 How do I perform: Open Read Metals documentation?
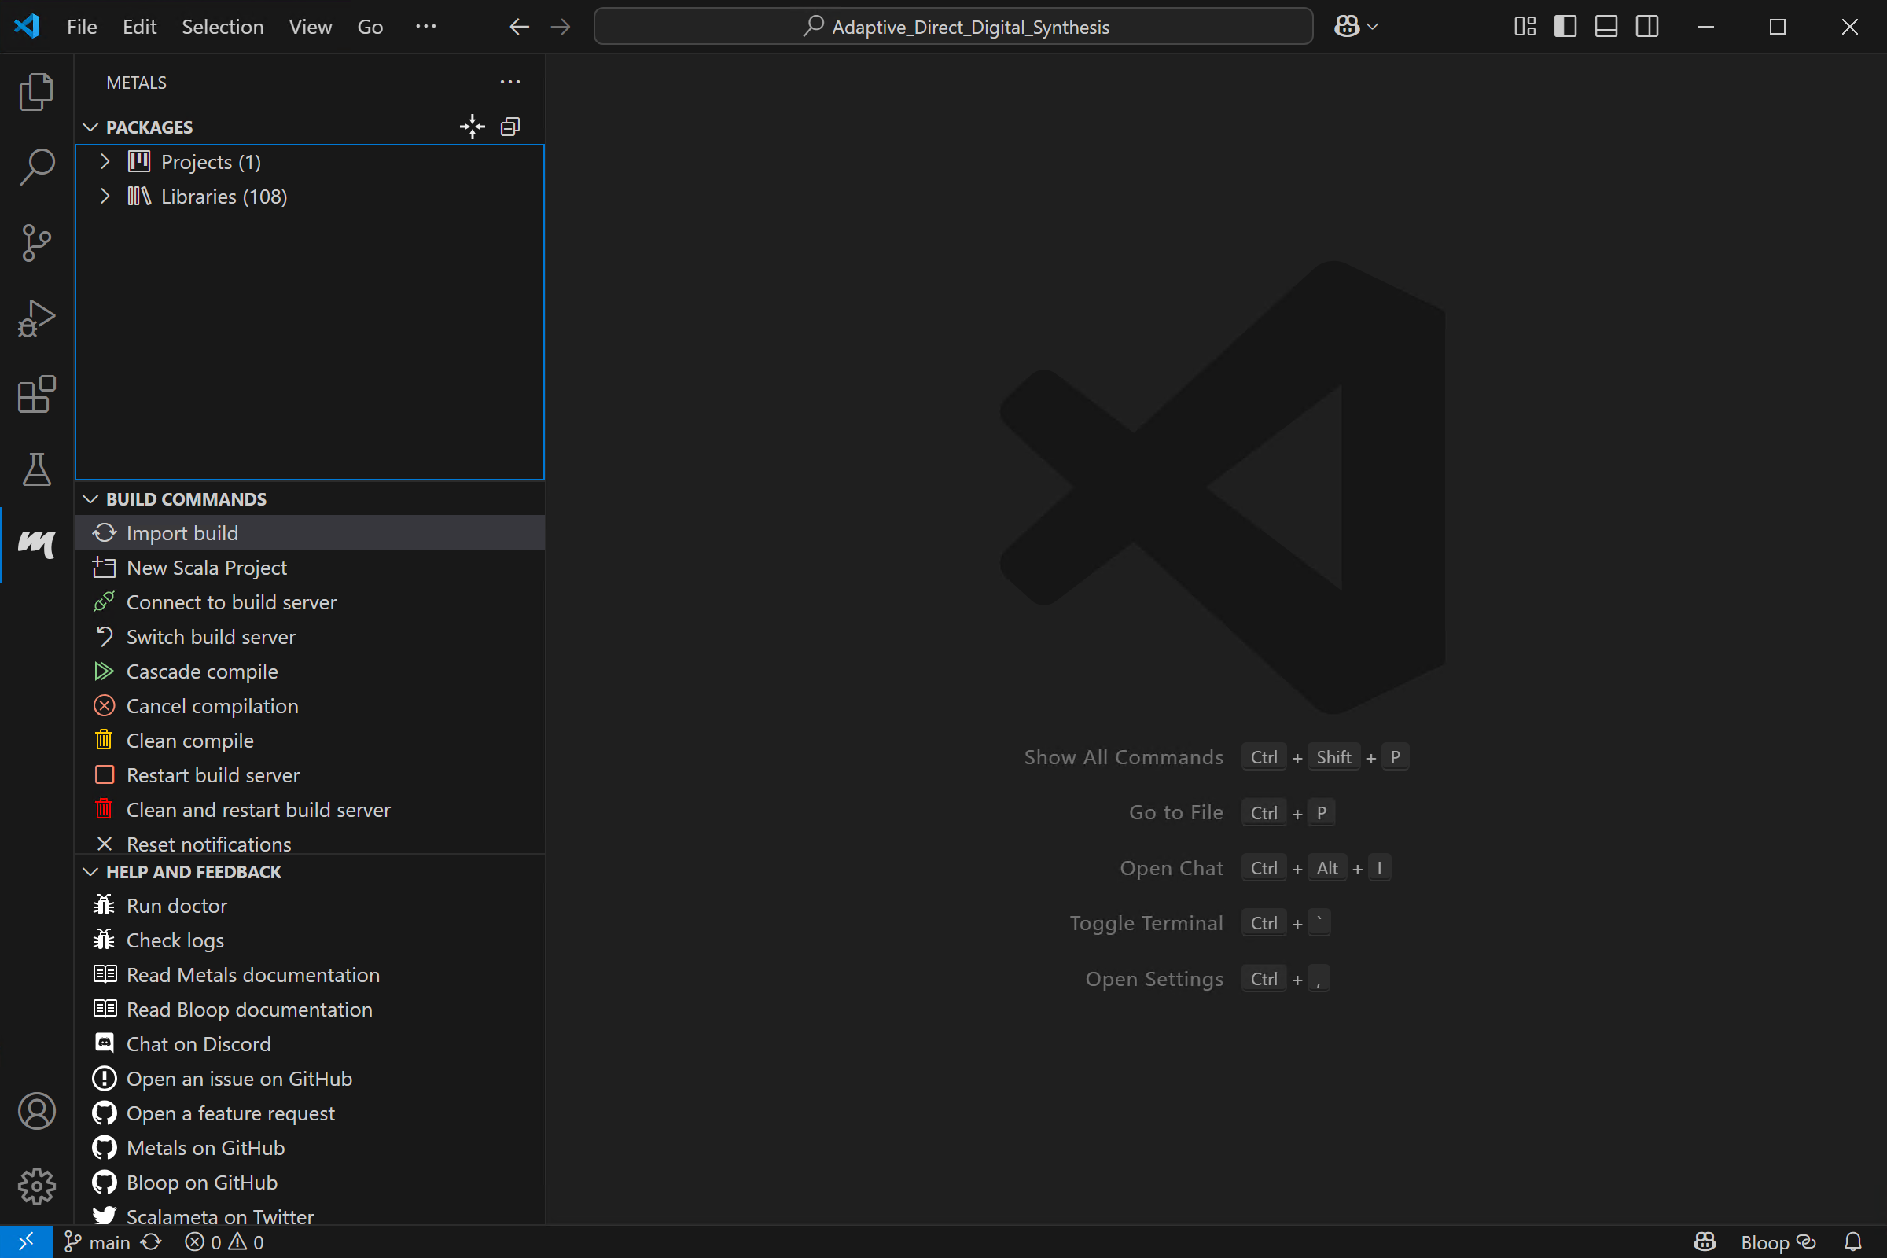pyautogui.click(x=310, y=974)
